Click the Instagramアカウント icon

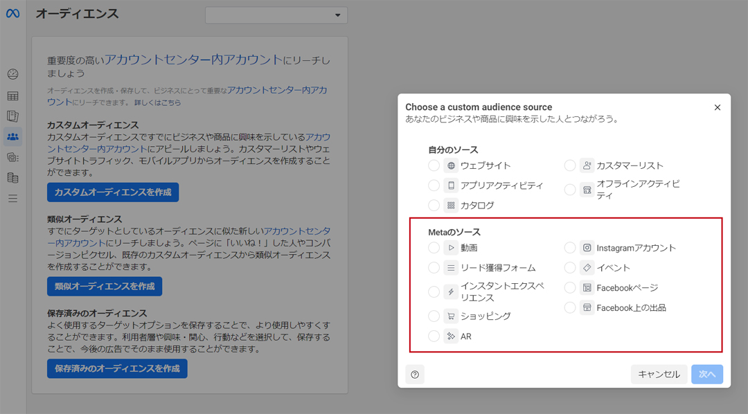tap(587, 248)
